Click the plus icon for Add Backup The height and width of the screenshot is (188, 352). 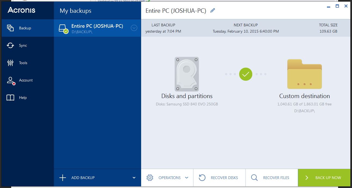63,178
